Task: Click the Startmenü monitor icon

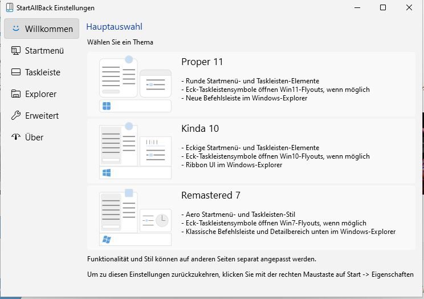Action: tap(16, 50)
